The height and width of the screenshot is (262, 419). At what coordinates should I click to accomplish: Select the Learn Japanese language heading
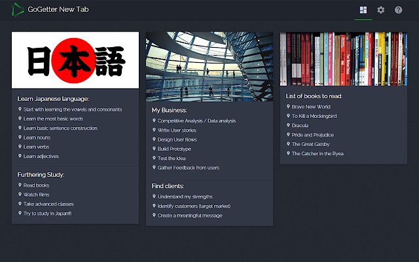coord(53,99)
